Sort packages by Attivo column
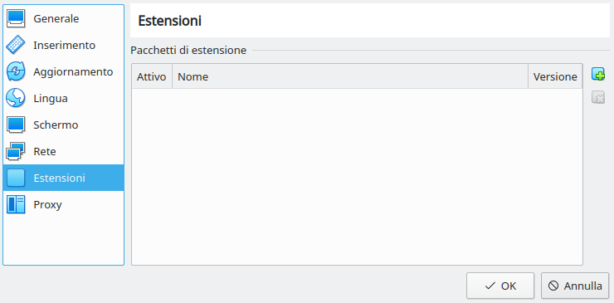 tap(152, 76)
